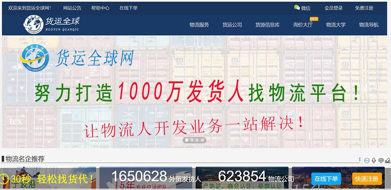Click the 623854 logistics company count

[242, 176]
